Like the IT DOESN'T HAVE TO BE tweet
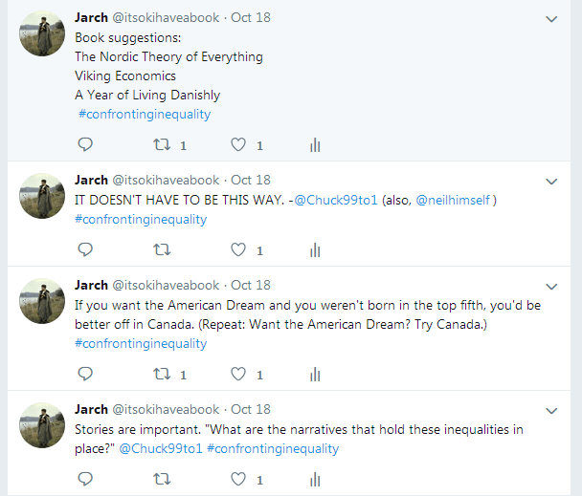 click(238, 249)
